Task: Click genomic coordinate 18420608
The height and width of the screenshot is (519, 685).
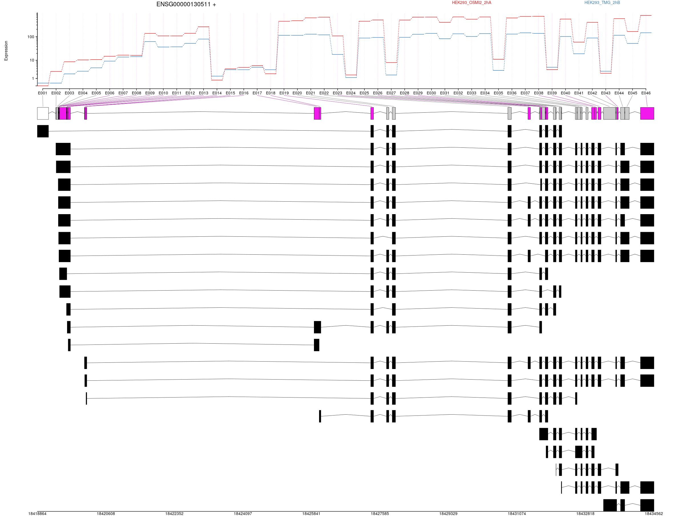Action: [x=106, y=514]
